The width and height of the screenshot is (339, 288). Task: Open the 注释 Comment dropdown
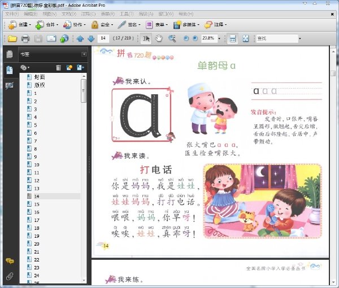(216, 25)
